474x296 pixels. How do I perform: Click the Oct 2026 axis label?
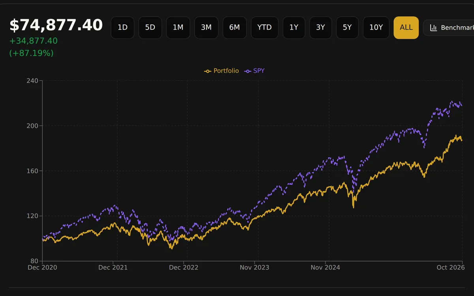click(x=450, y=268)
